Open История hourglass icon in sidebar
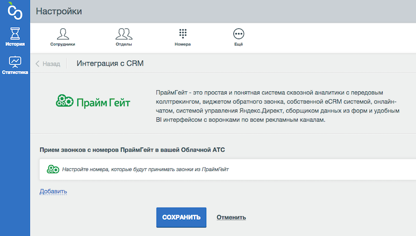Viewport: 416px width, 236px height. 15,33
